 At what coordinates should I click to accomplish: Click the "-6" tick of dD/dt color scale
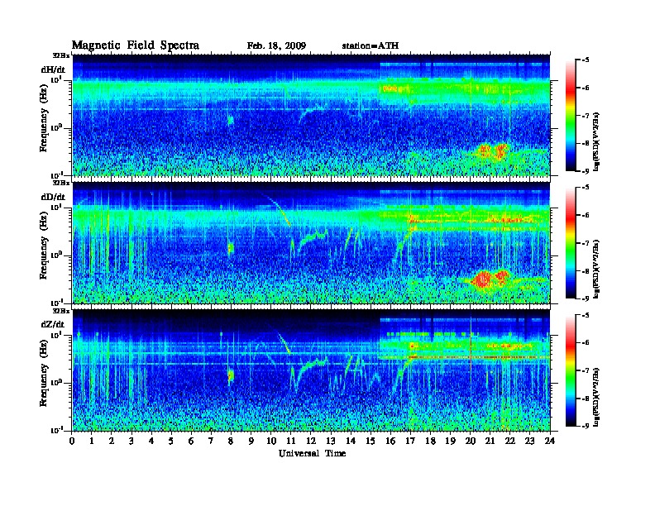point(586,216)
